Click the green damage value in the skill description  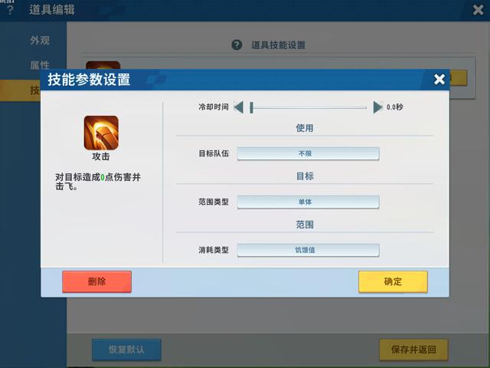click(x=103, y=177)
